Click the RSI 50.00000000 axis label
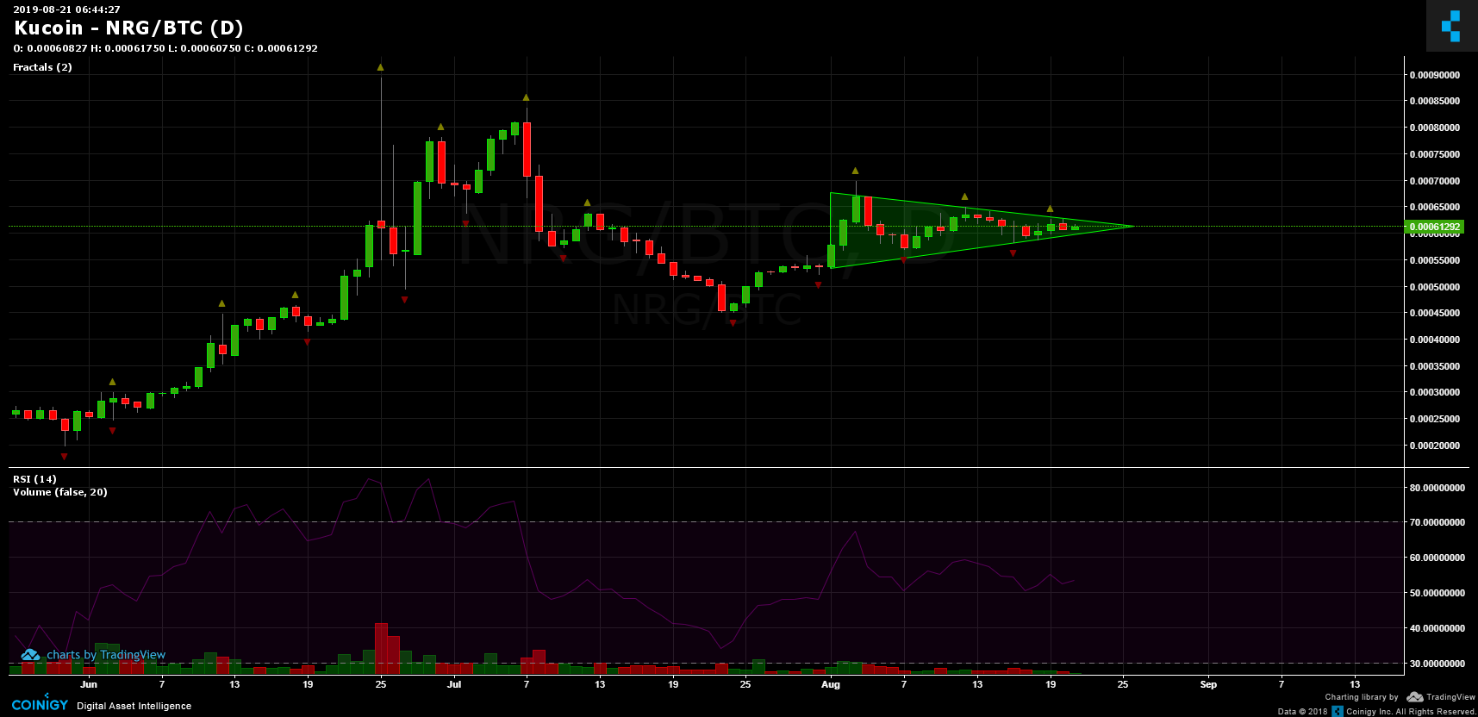The image size is (1478, 717). pyautogui.click(x=1437, y=593)
